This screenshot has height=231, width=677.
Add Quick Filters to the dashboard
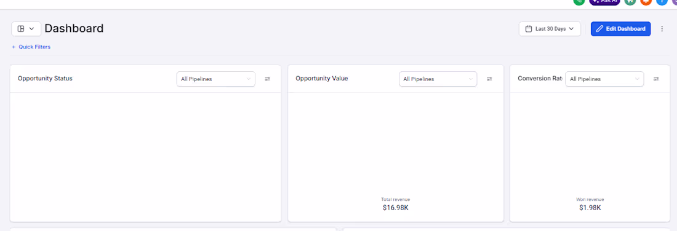pyautogui.click(x=31, y=47)
